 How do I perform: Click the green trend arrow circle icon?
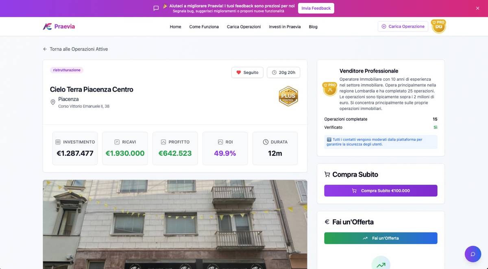pyautogui.click(x=381, y=264)
